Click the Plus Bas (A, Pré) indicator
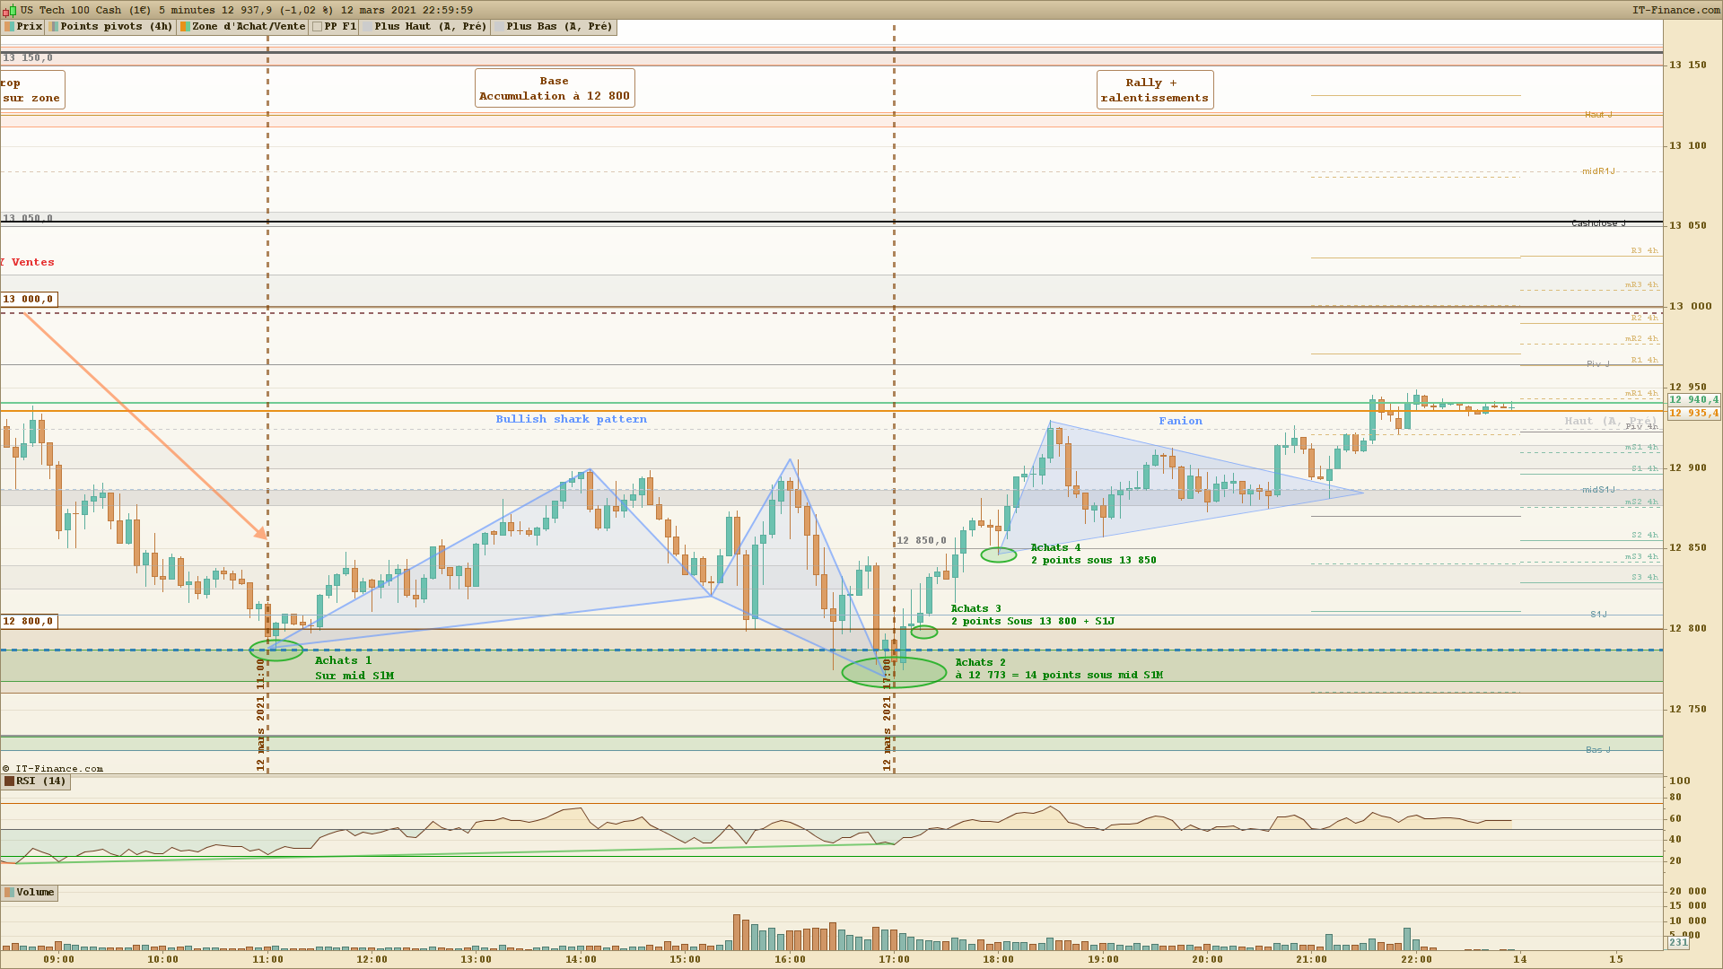This screenshot has width=1723, height=969. pyautogui.click(x=558, y=27)
